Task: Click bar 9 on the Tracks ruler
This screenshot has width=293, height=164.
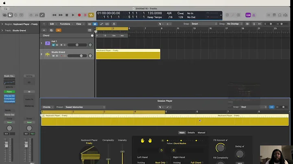Action: pos(162,28)
